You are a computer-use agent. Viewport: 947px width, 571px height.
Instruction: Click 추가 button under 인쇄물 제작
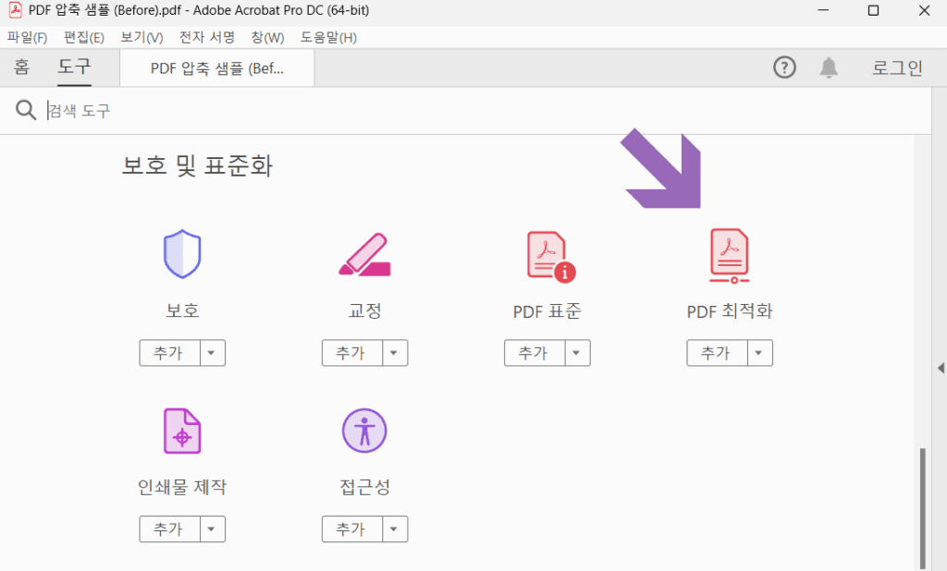169,528
